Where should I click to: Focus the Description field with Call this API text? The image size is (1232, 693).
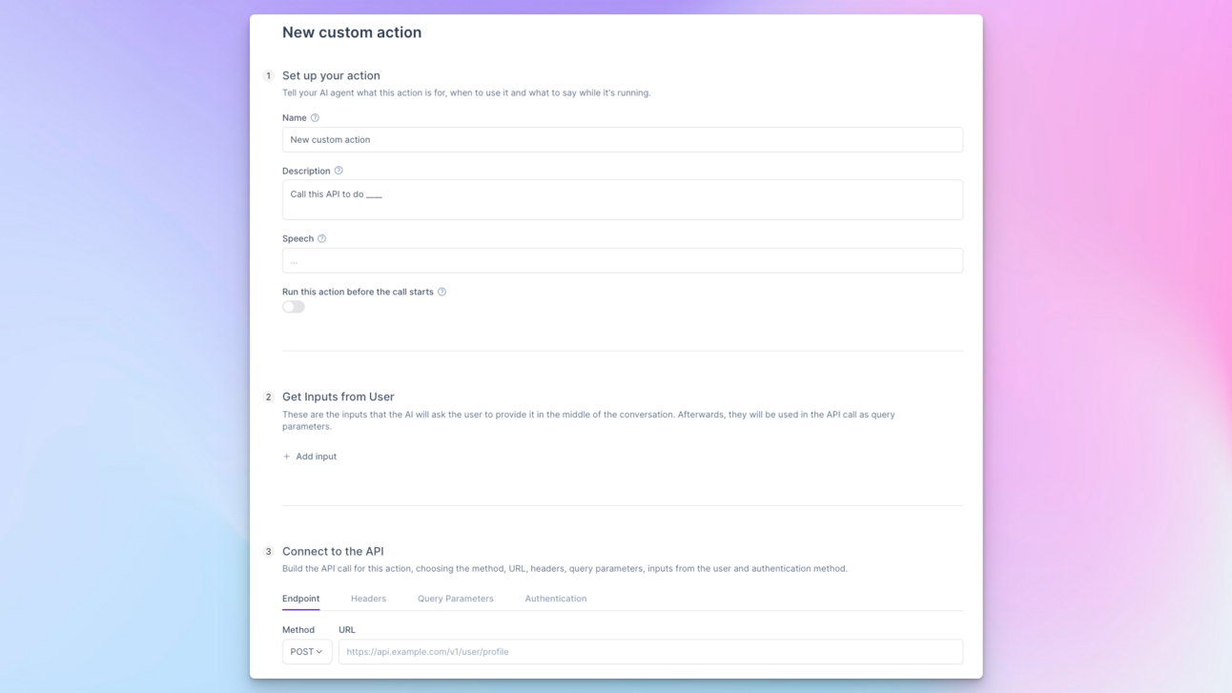(x=622, y=199)
